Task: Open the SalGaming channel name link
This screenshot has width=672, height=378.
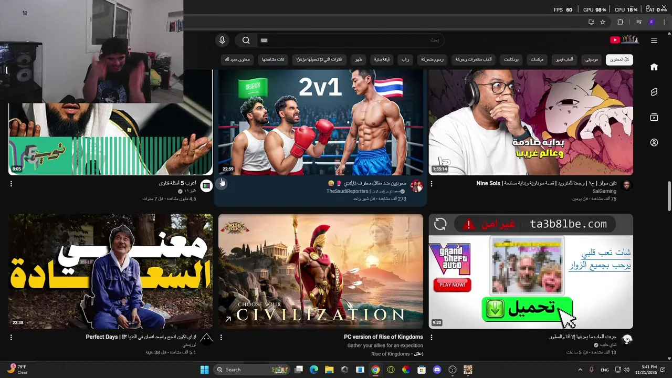Action: pos(604,192)
